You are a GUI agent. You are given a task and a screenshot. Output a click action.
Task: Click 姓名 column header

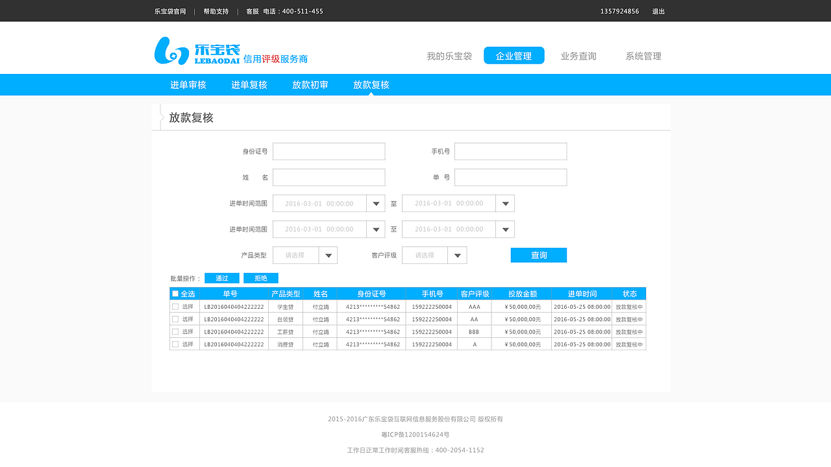pos(320,294)
